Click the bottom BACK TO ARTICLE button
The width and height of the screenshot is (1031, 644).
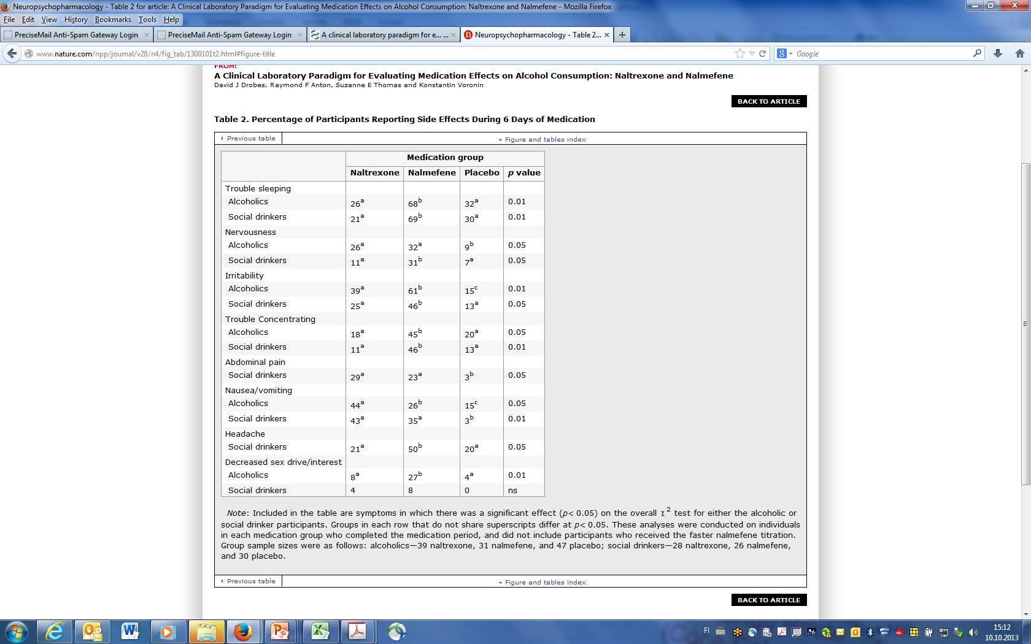click(768, 600)
